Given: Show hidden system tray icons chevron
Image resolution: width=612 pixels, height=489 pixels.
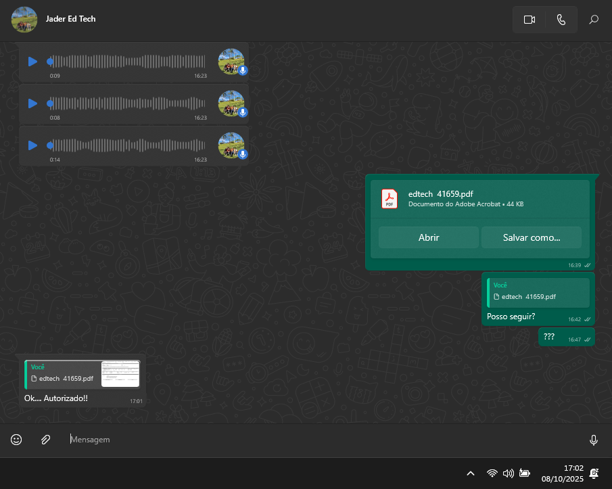Looking at the screenshot, I should click(471, 473).
